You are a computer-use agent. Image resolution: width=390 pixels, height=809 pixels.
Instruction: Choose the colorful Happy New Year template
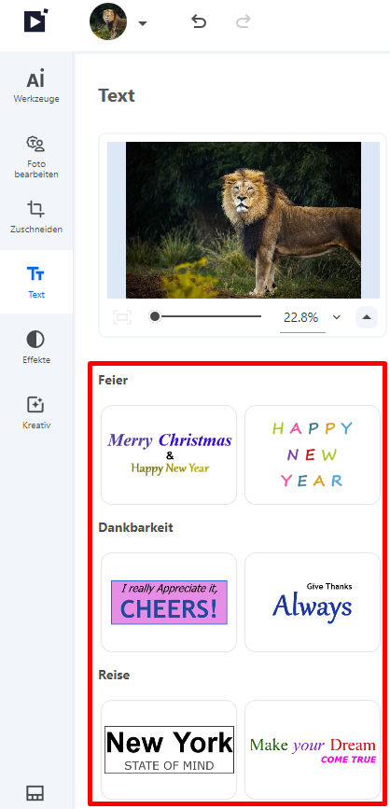[x=313, y=454]
